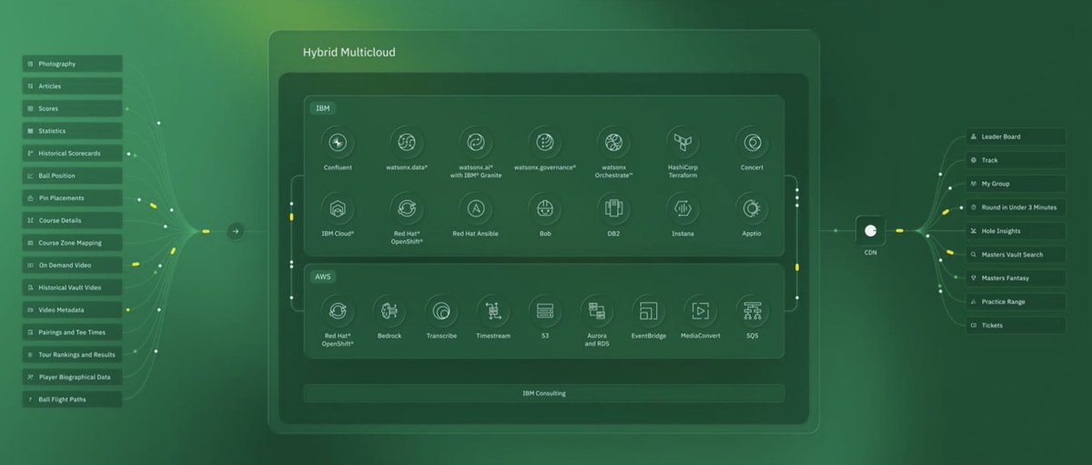Click the HashiCorp Terraform icon
Screen dimensions: 1092x465
point(682,142)
